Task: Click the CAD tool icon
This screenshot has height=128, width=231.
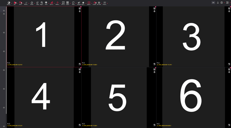Action: coord(89,2)
